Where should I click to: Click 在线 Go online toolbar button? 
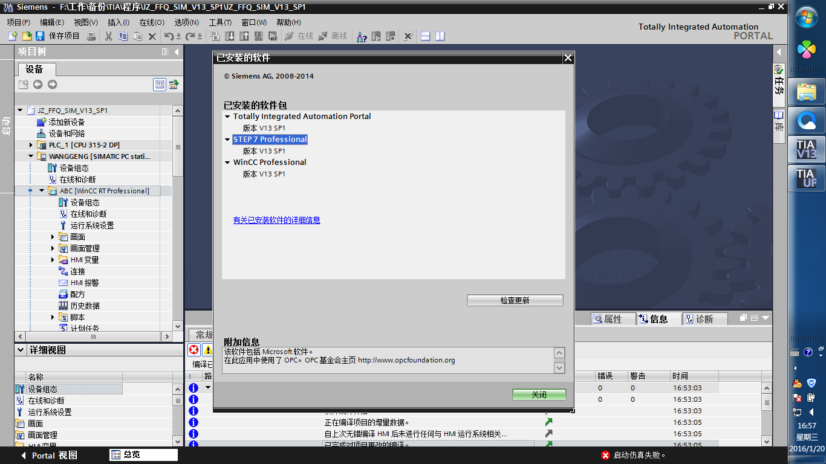[x=299, y=36]
